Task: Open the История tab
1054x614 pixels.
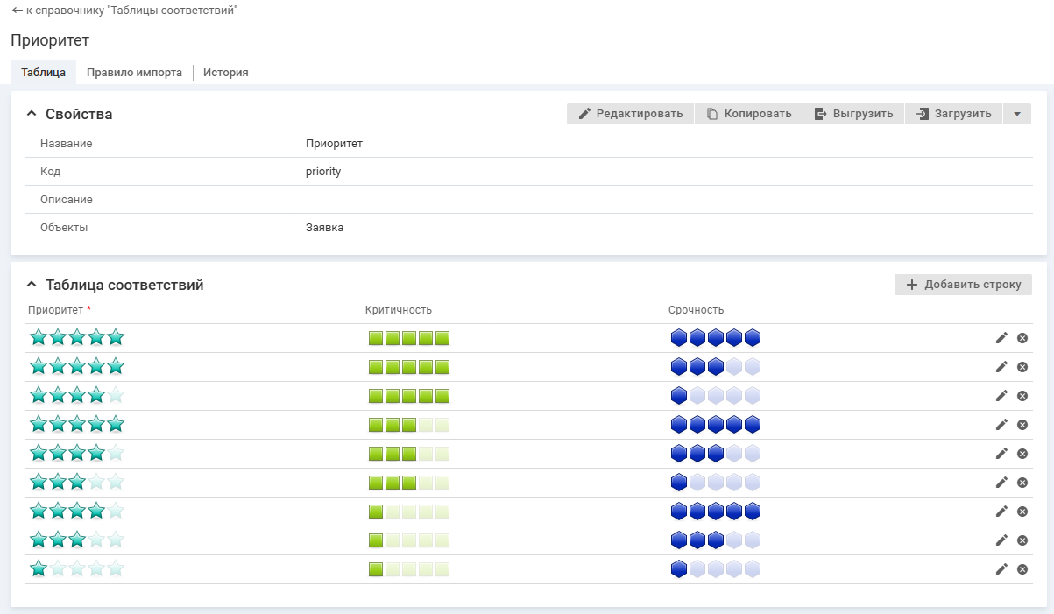Action: click(225, 73)
